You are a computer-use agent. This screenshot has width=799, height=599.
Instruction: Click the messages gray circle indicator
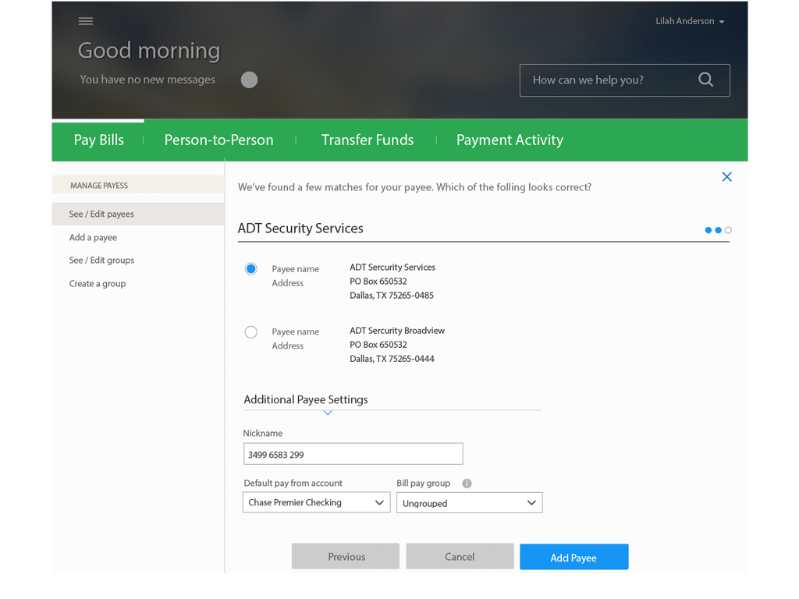pyautogui.click(x=249, y=80)
